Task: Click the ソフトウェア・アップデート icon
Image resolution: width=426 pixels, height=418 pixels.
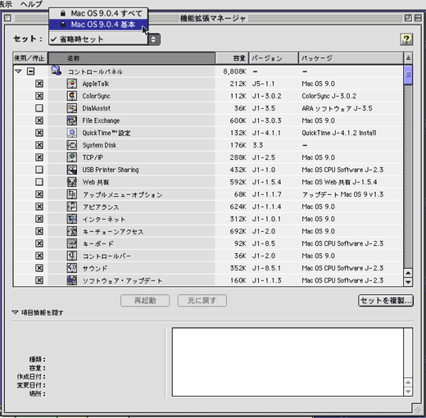Action: (x=72, y=280)
